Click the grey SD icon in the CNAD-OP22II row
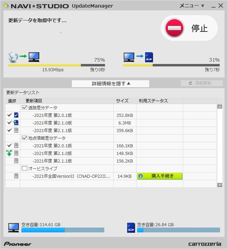 coord(16,176)
